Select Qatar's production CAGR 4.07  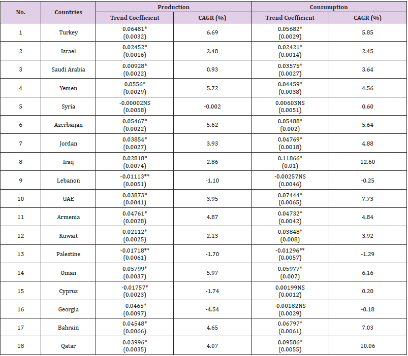click(x=212, y=346)
